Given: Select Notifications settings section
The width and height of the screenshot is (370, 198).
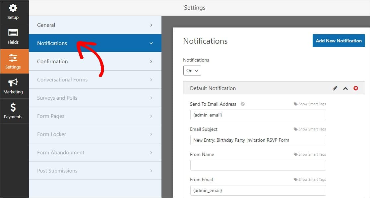Looking at the screenshot, I should pos(95,43).
